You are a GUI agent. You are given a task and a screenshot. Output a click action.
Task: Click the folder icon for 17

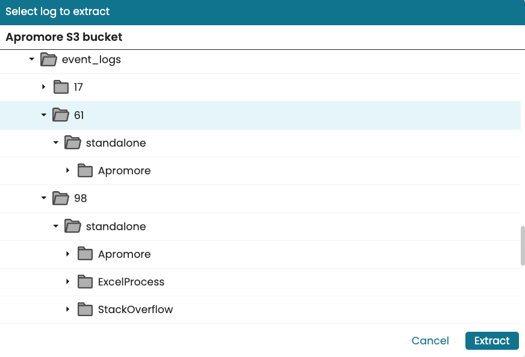[x=61, y=87]
